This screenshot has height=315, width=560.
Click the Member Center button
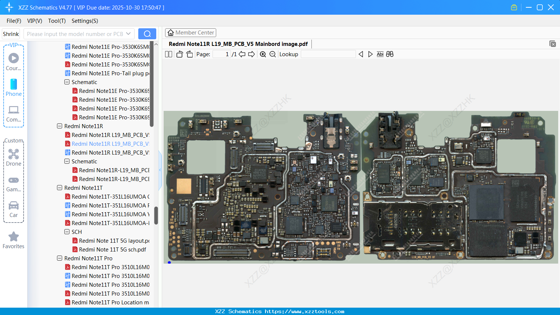[190, 32]
